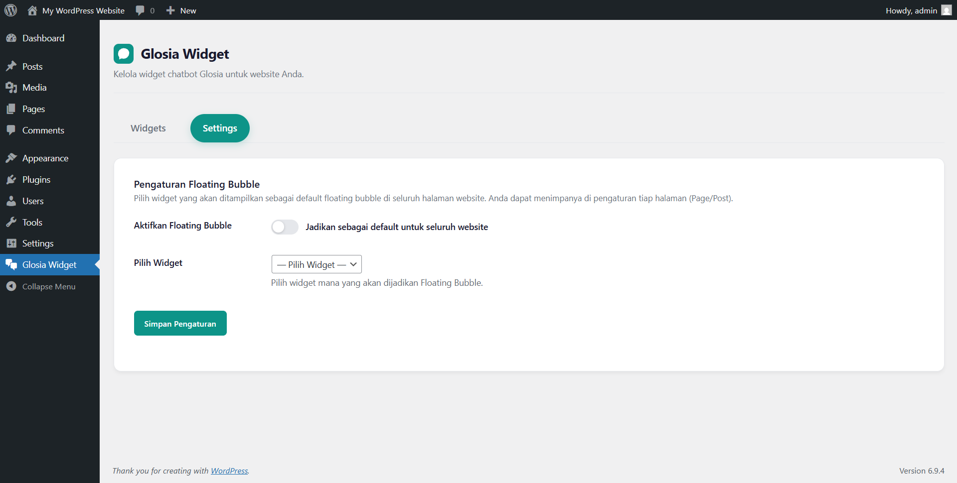The height and width of the screenshot is (483, 957).
Task: Open the Dashboard menu item
Action: (x=50, y=38)
